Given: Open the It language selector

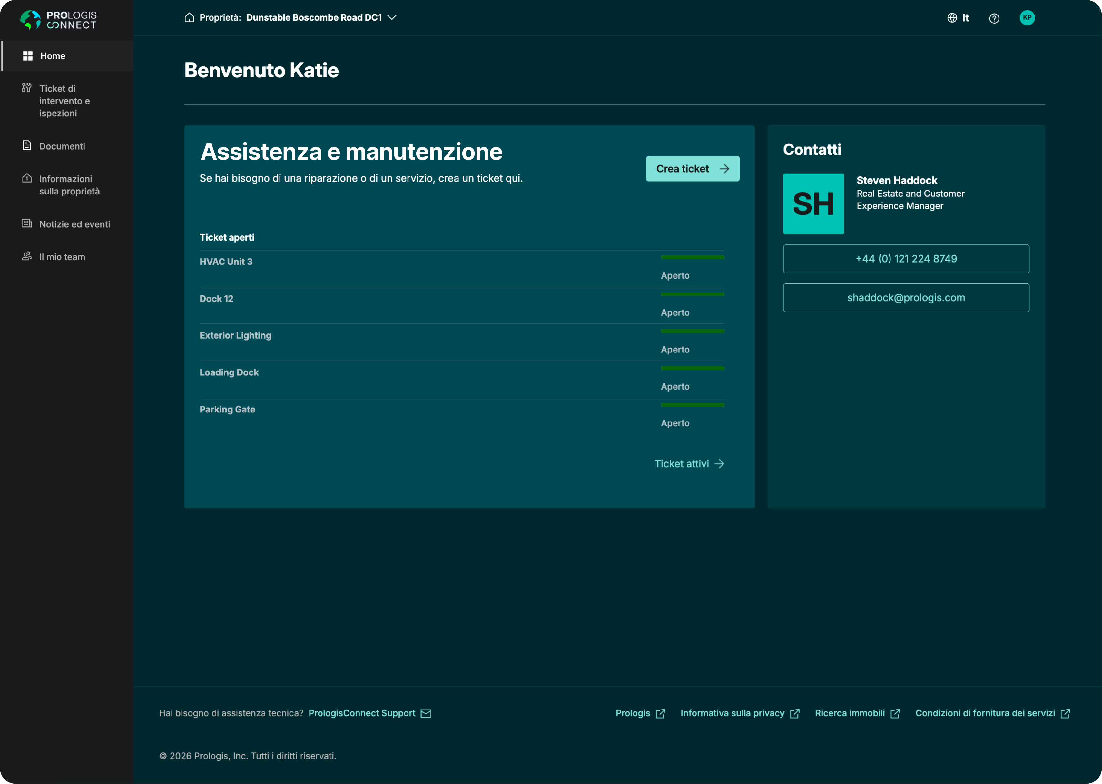Looking at the screenshot, I should click(958, 18).
